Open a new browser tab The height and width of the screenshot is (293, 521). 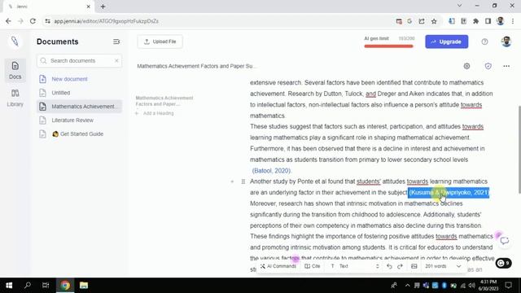[x=103, y=7]
